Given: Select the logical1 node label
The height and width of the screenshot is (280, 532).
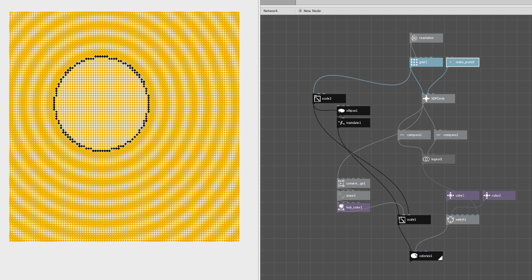Looking at the screenshot, I should [x=437, y=159].
